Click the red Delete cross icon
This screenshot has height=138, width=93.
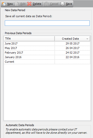point(29,4)
